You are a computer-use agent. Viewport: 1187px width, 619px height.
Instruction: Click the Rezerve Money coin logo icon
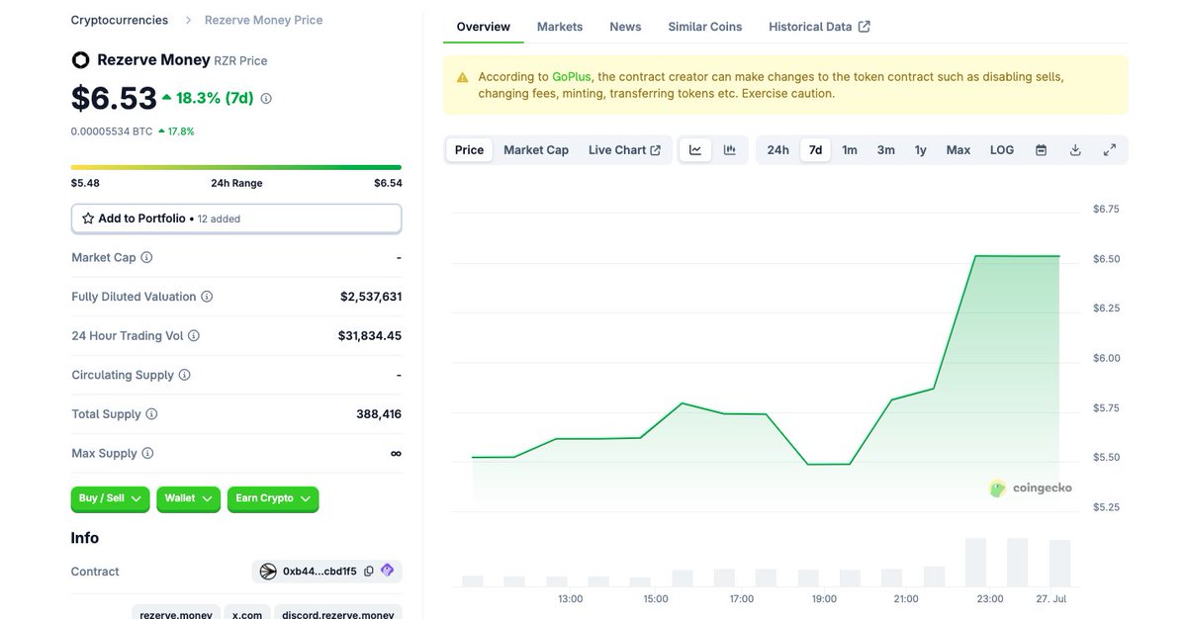pyautogui.click(x=80, y=60)
